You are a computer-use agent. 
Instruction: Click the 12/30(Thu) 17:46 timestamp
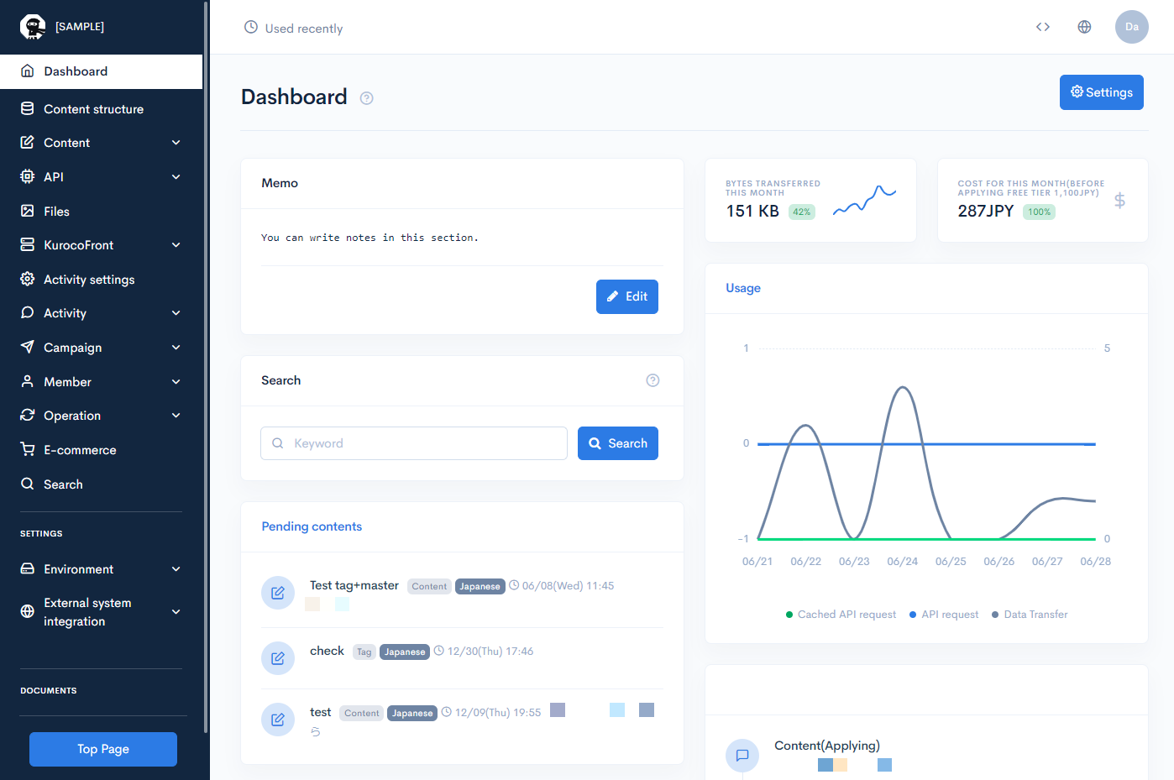490,651
